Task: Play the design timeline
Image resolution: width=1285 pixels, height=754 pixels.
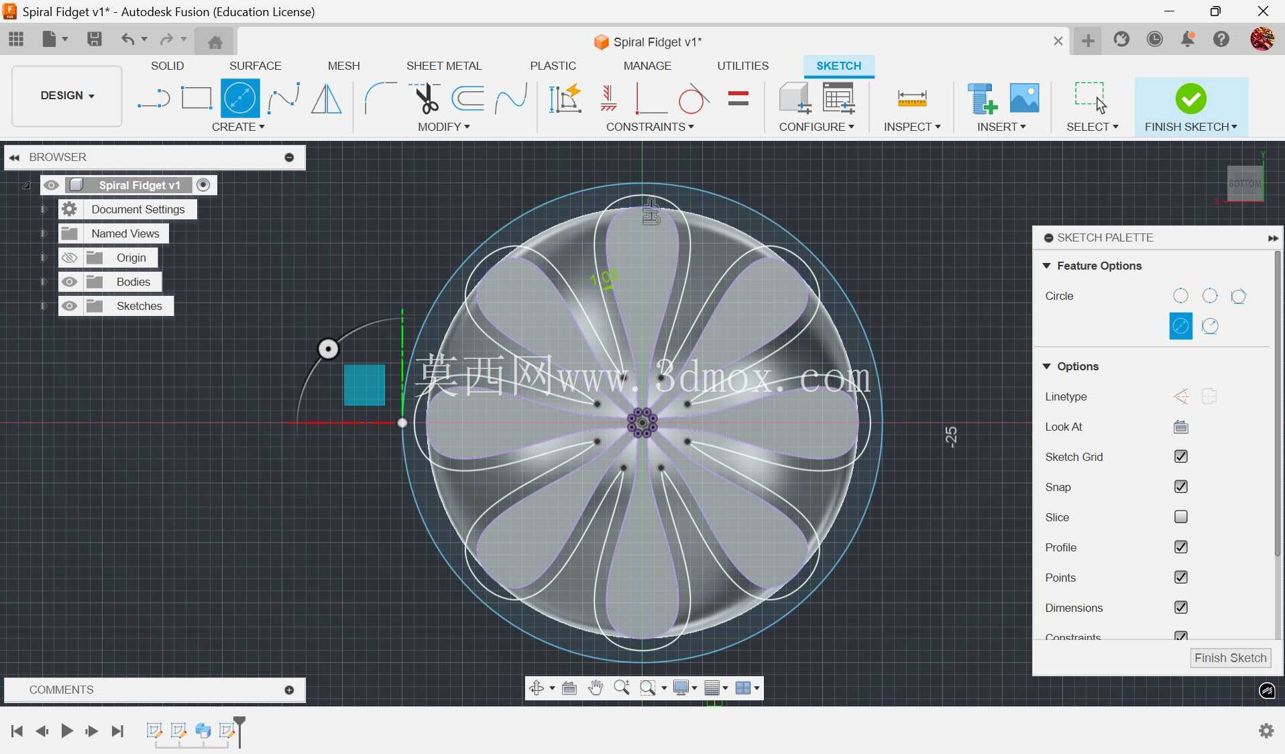Action: click(66, 731)
